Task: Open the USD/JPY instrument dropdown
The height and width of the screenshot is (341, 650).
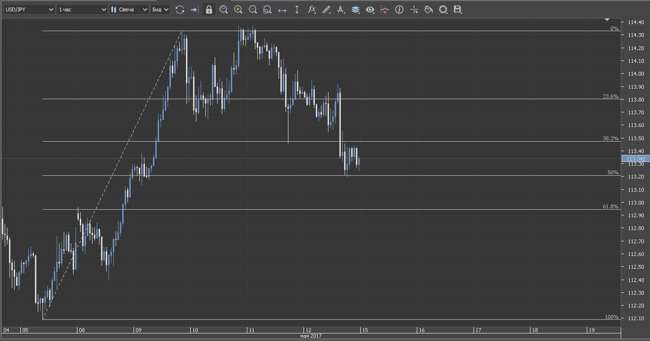Action: 29,9
